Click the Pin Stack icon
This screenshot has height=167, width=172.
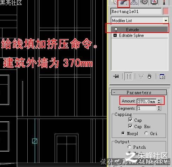coord(116,76)
